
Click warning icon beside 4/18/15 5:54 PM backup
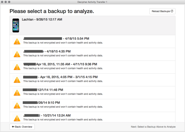click(x=17, y=41)
